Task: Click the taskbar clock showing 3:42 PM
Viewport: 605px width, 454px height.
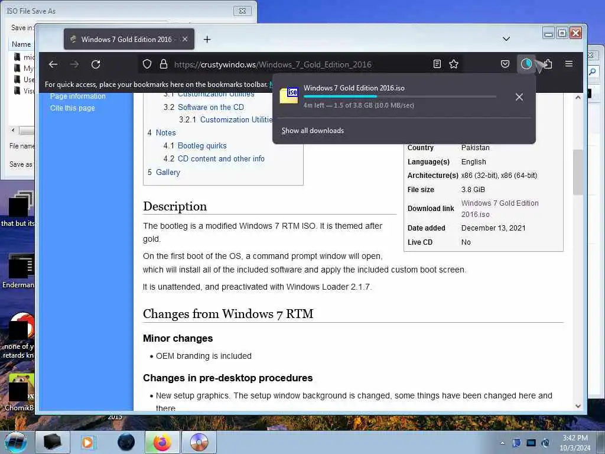Action: pos(575,442)
